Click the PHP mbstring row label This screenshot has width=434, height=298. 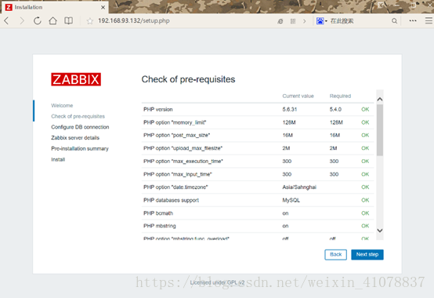[x=160, y=226]
